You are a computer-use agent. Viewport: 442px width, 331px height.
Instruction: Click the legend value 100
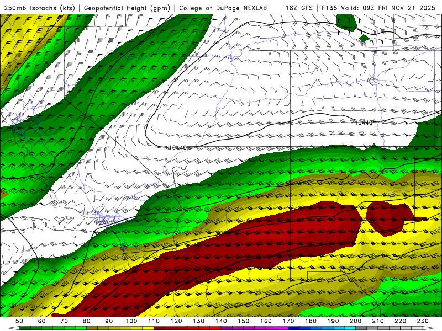pos(131,321)
